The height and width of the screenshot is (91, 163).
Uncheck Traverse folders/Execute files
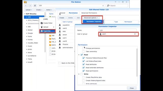click(83, 58)
